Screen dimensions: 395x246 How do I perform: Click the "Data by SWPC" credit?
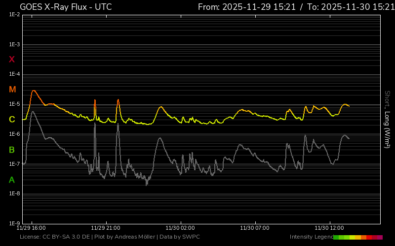[x=180, y=237]
